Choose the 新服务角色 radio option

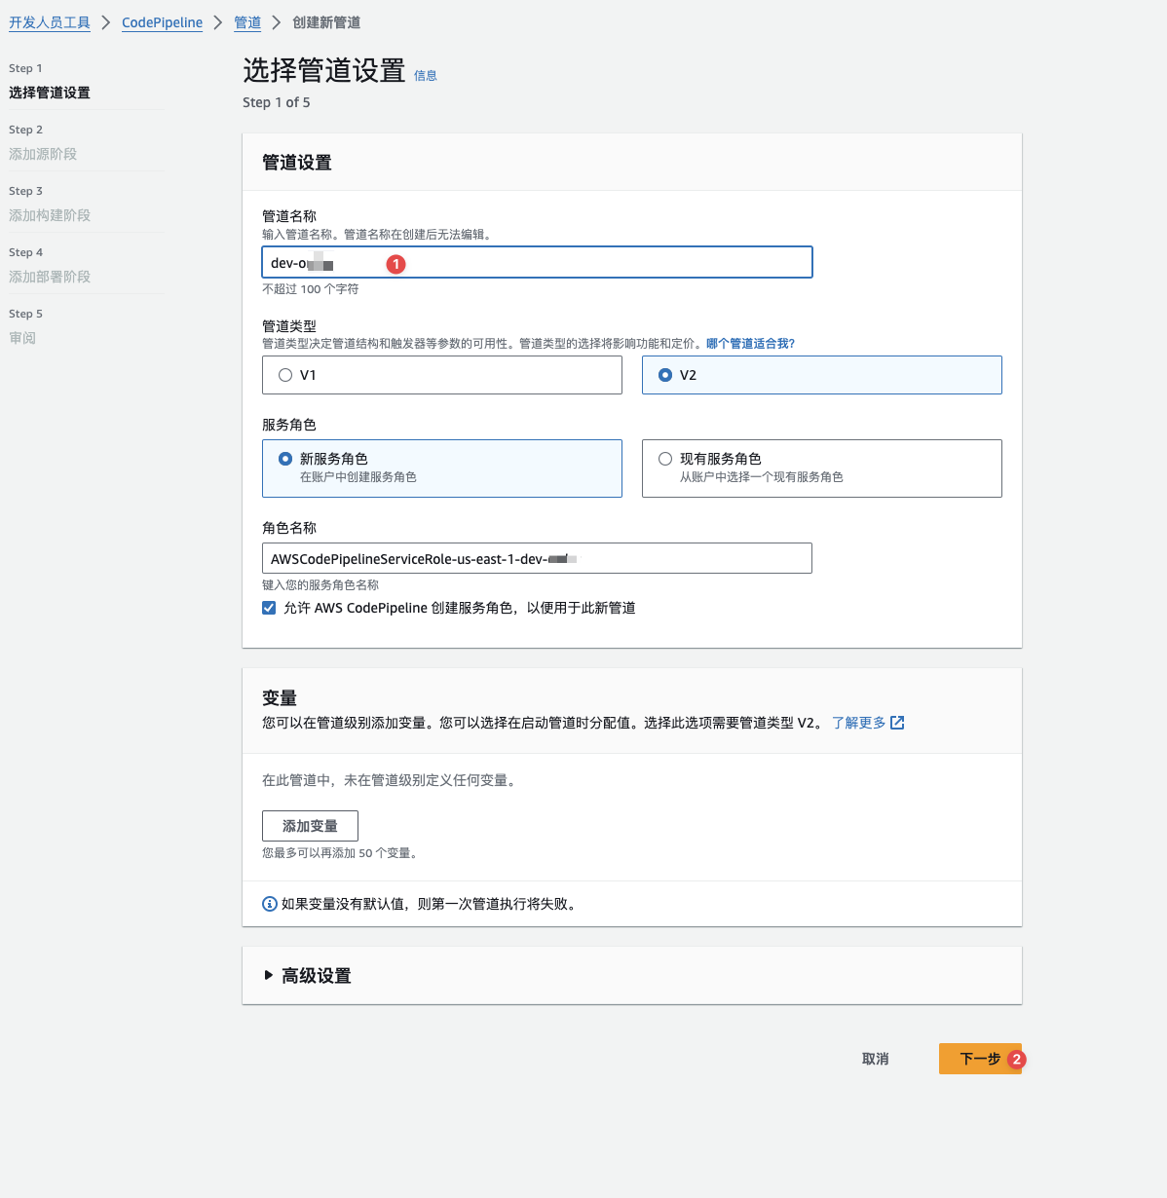pyautogui.click(x=285, y=459)
